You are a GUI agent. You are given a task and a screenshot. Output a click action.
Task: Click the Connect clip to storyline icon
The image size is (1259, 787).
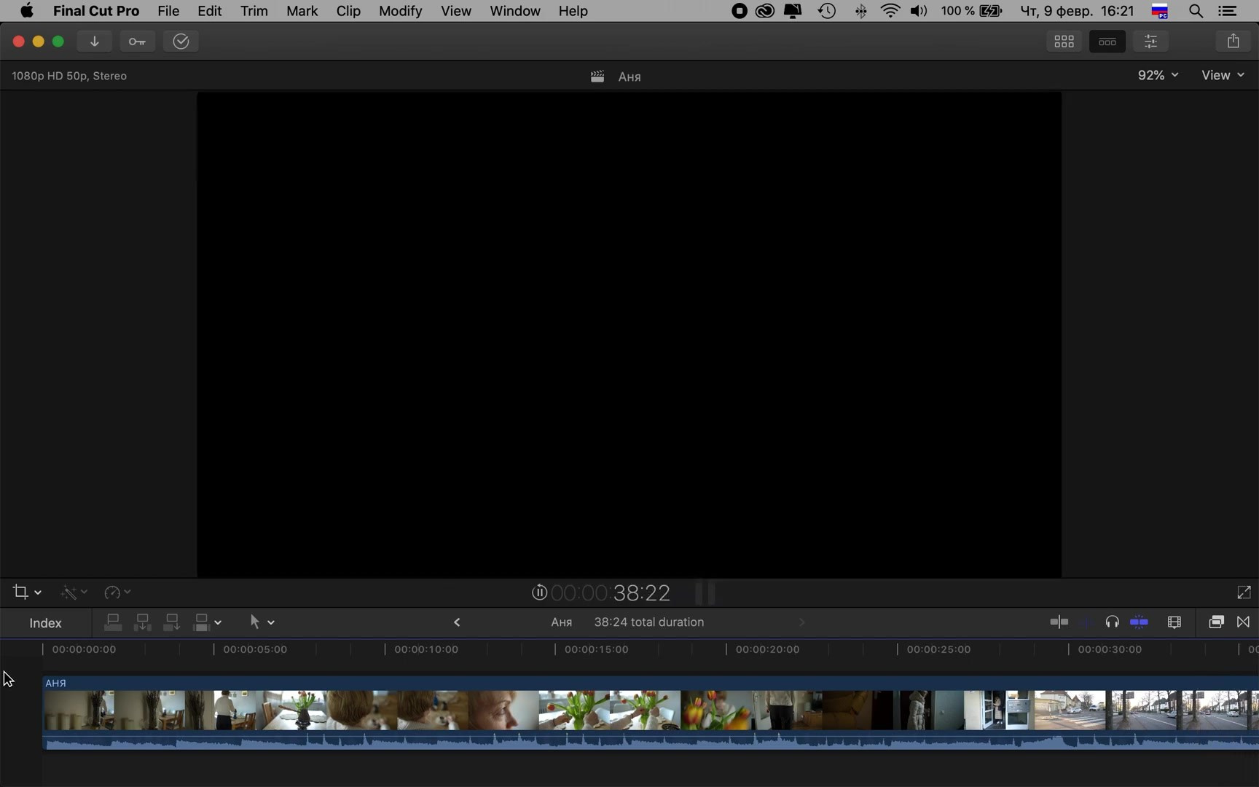pyautogui.click(x=113, y=622)
